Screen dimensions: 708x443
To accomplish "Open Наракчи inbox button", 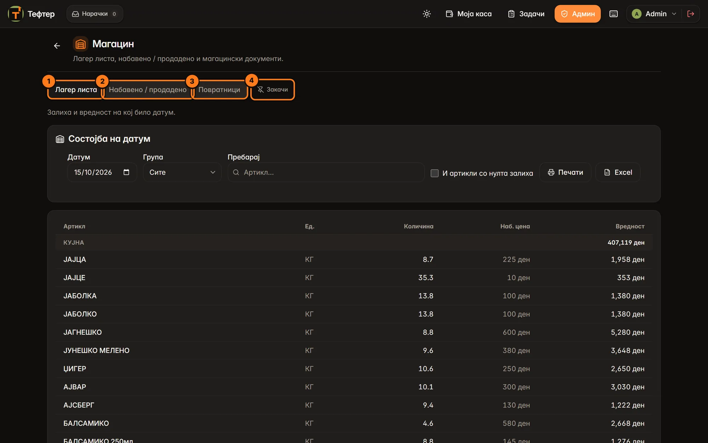I will [x=95, y=14].
